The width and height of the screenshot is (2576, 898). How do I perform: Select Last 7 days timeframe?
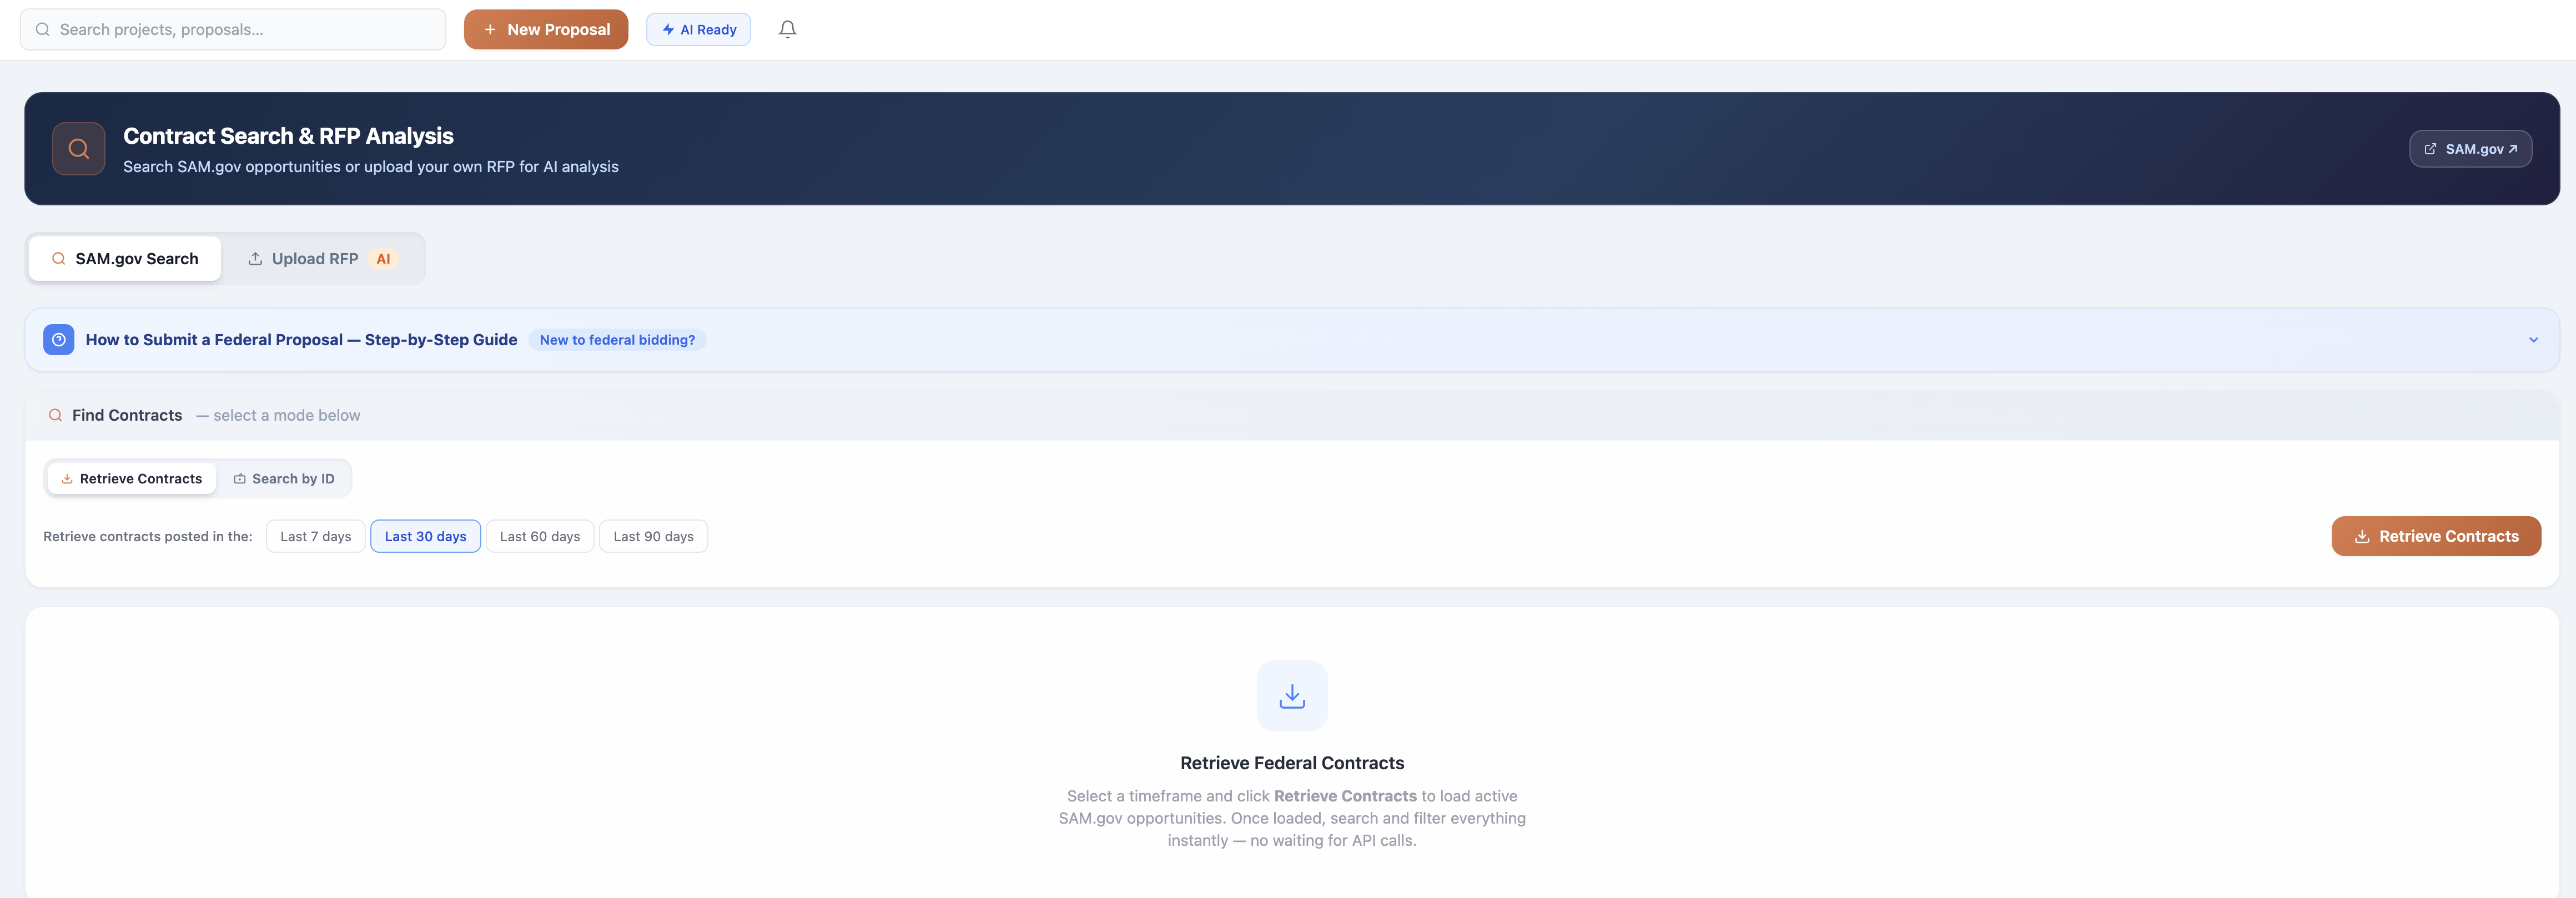click(x=315, y=536)
